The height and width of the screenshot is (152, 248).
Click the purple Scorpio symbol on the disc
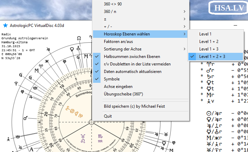(x=100, y=137)
